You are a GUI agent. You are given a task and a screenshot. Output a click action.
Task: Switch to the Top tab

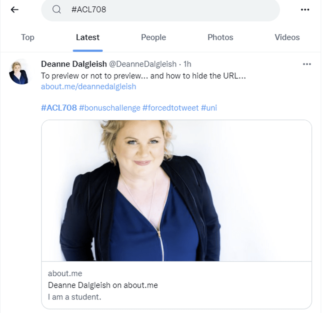28,37
